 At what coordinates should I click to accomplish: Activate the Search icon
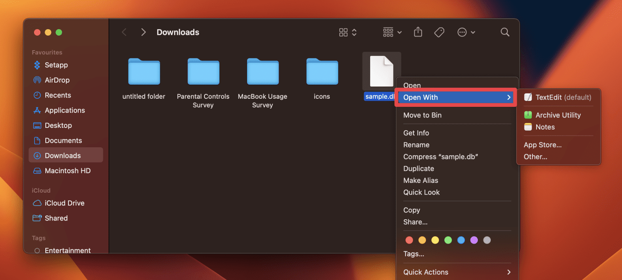click(x=505, y=32)
